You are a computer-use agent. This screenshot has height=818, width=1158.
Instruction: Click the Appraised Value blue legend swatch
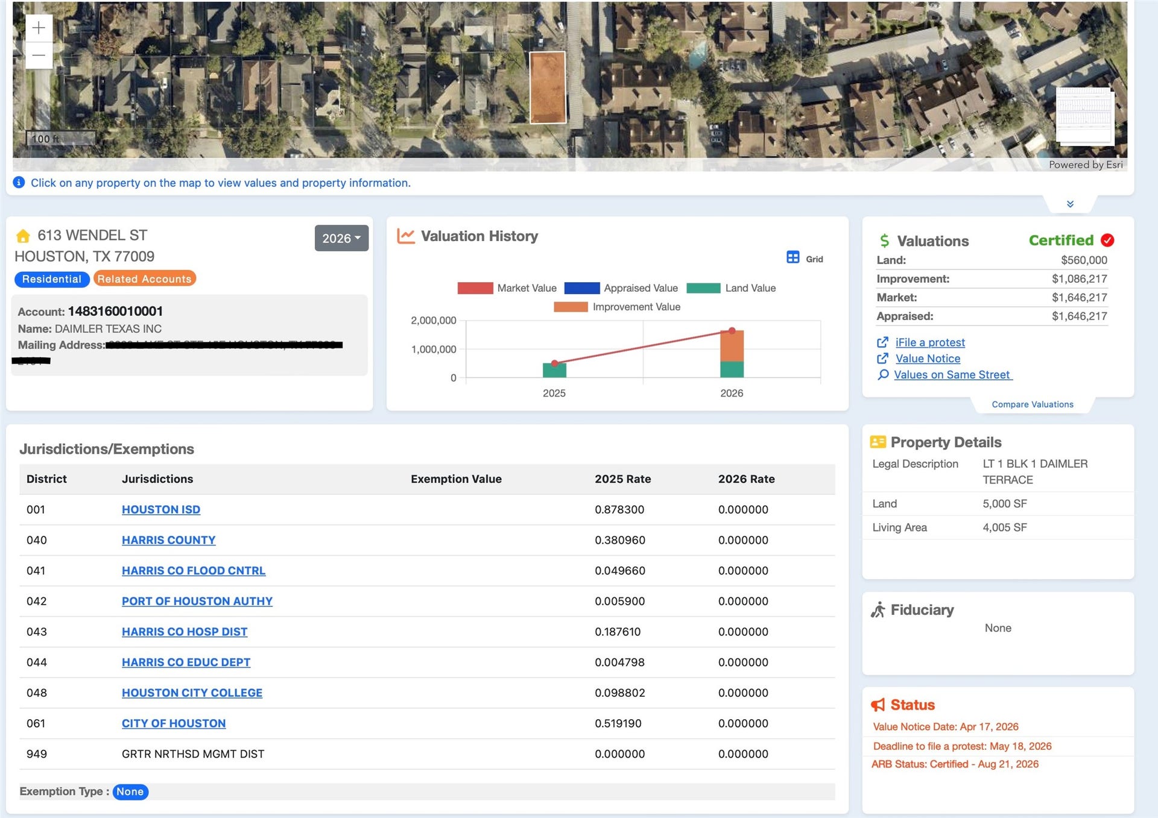581,288
